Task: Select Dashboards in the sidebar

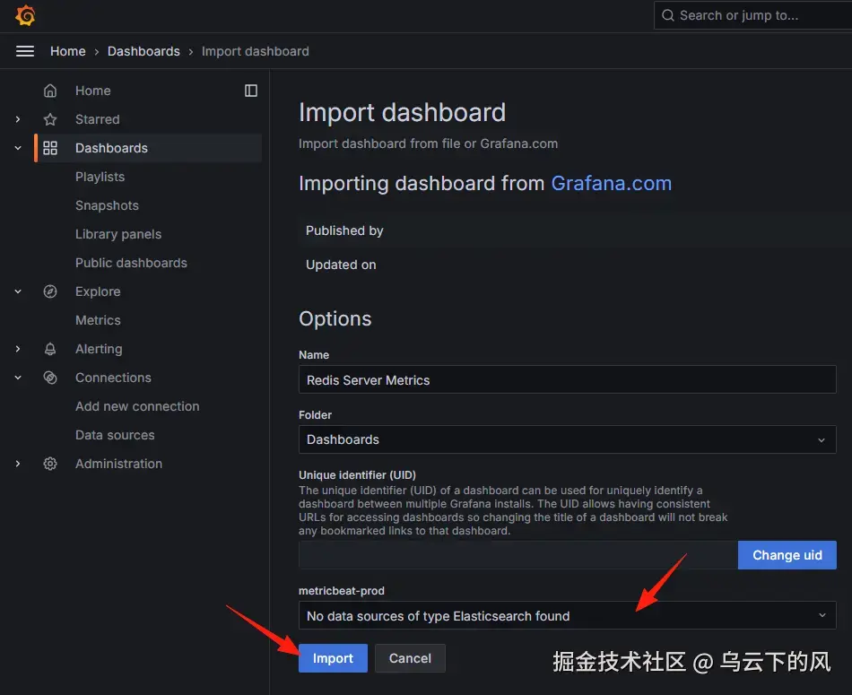Action: coord(111,148)
